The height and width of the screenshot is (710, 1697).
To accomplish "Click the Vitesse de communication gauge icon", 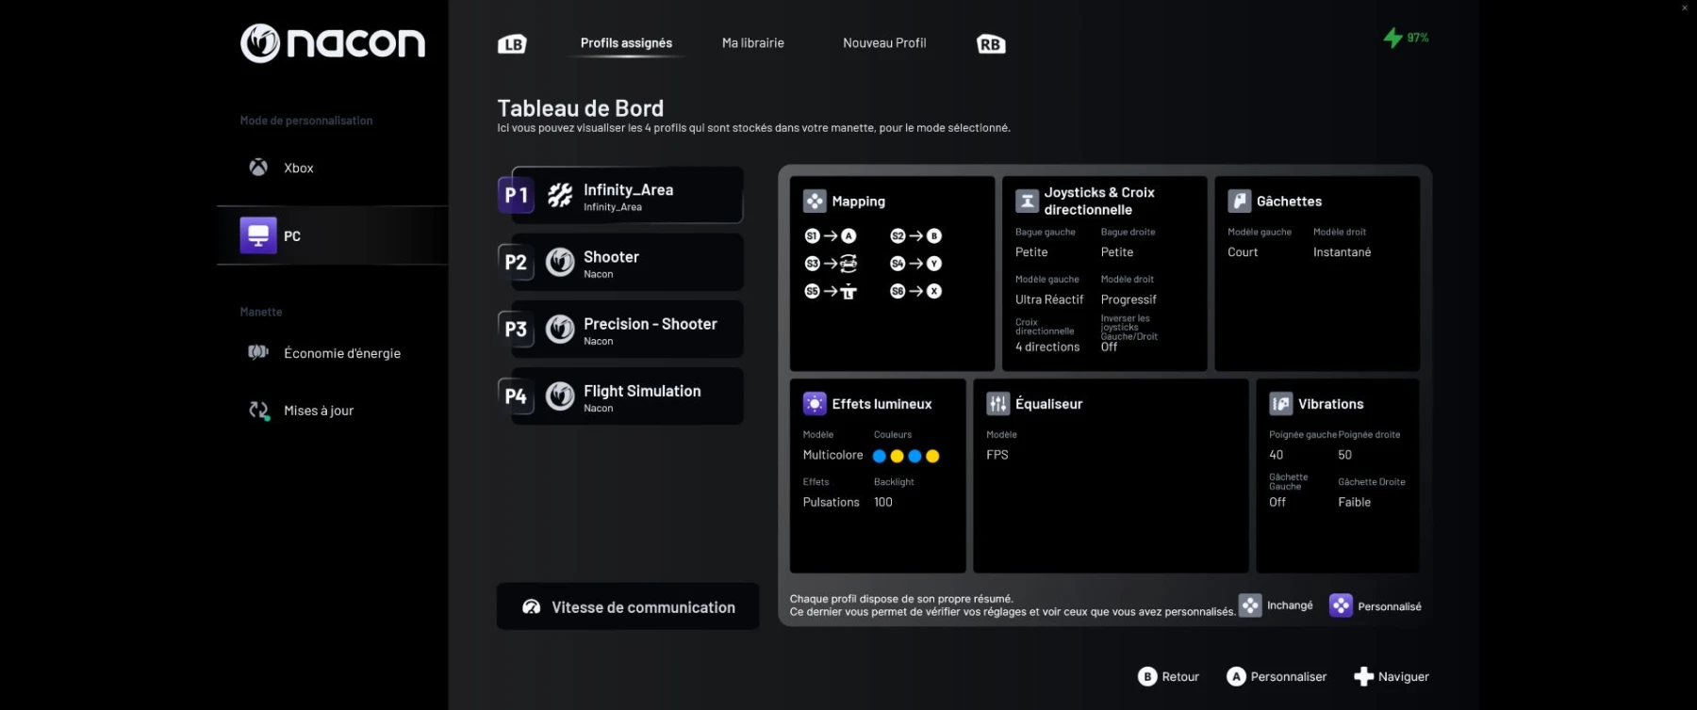I will (x=532, y=607).
